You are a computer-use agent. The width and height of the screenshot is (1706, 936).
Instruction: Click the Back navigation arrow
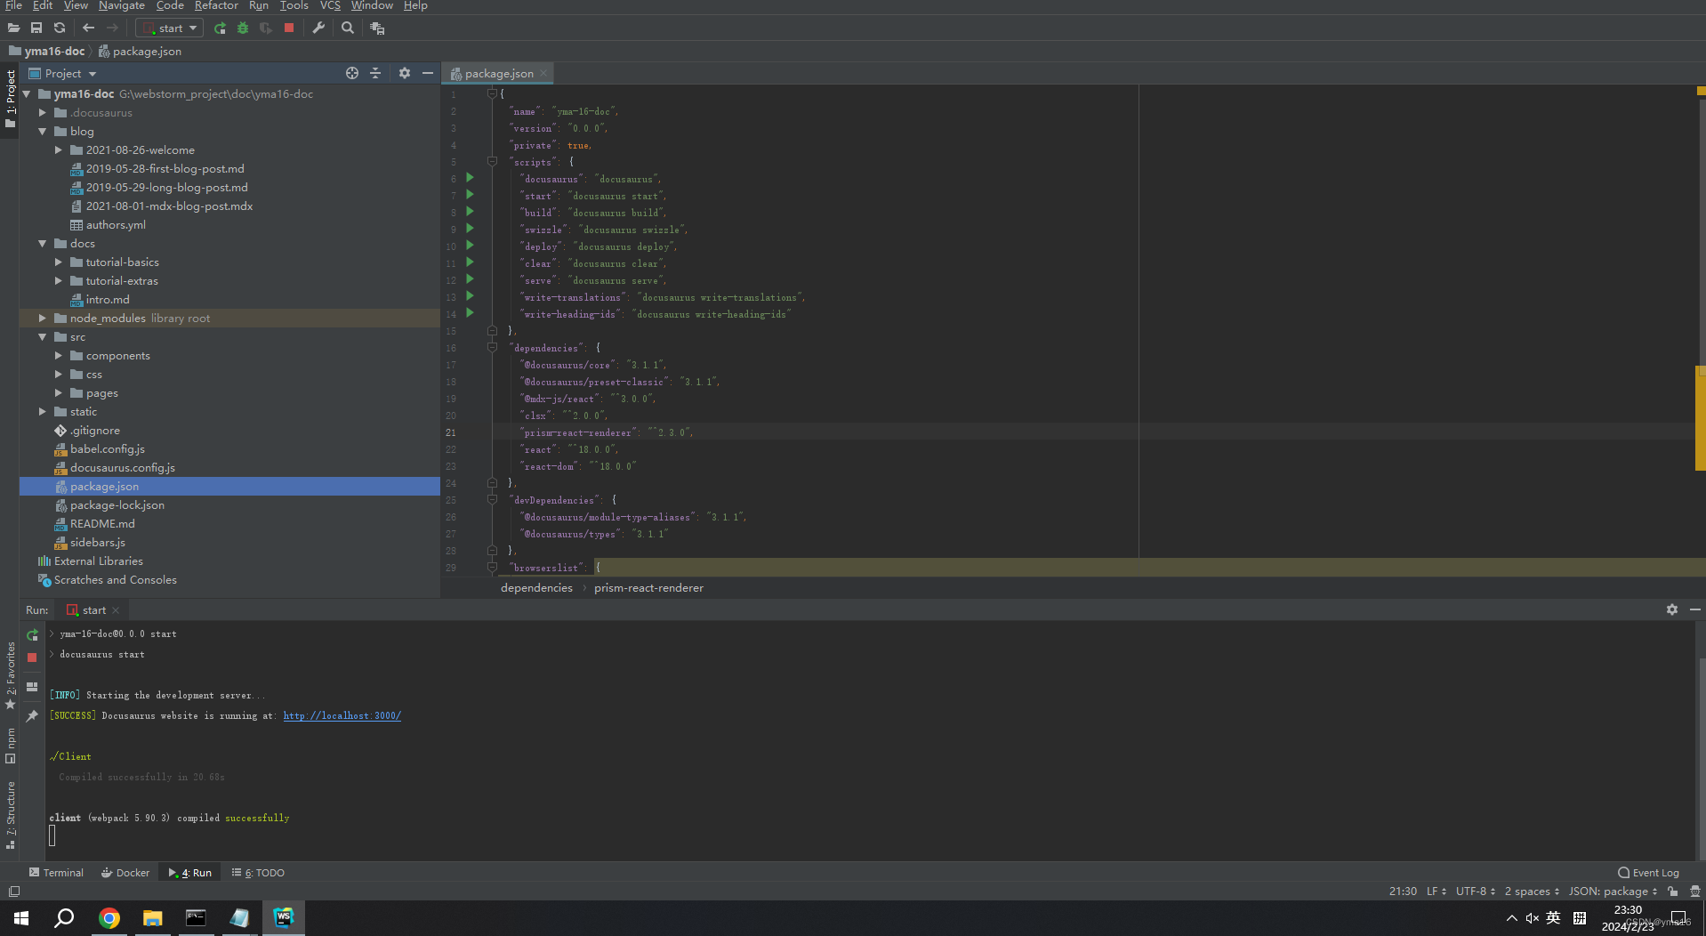coord(88,28)
